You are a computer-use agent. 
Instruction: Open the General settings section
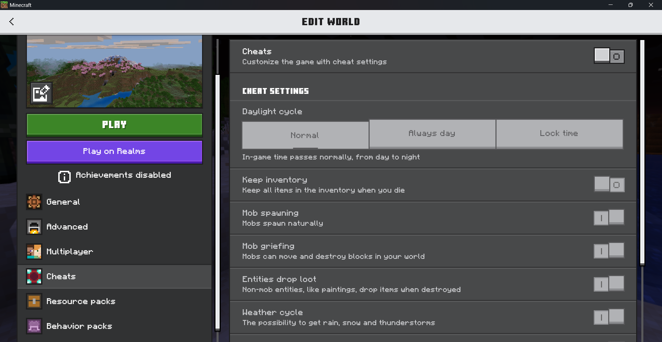114,202
